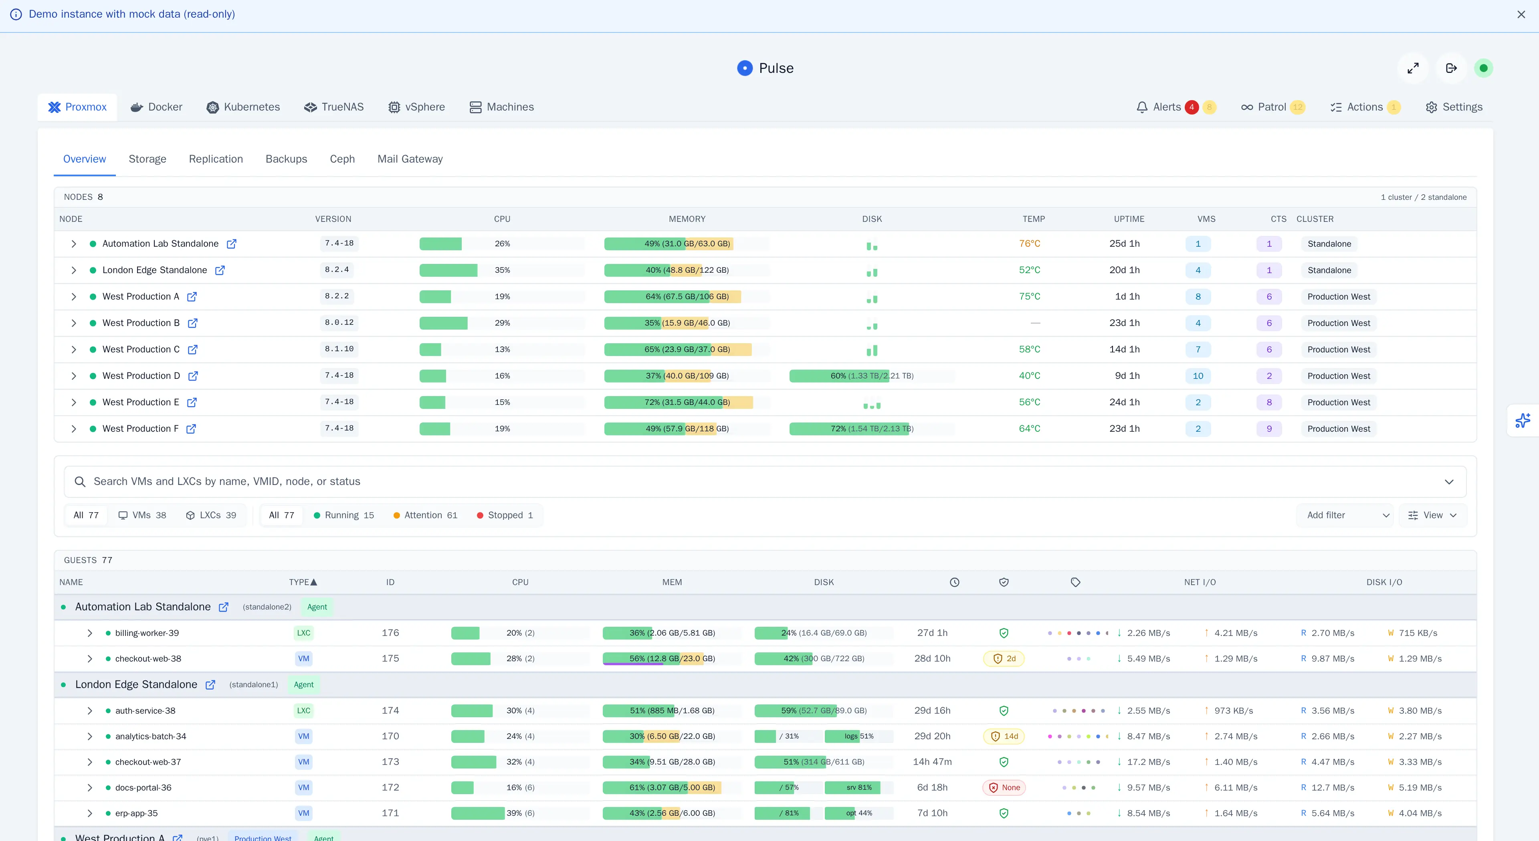Viewport: 1539px width, 841px height.
Task: Click the uptime clock column icon
Action: (955, 582)
